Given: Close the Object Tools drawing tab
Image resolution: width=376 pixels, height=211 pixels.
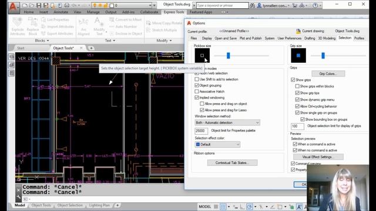Looking at the screenshot, I should (81, 48).
